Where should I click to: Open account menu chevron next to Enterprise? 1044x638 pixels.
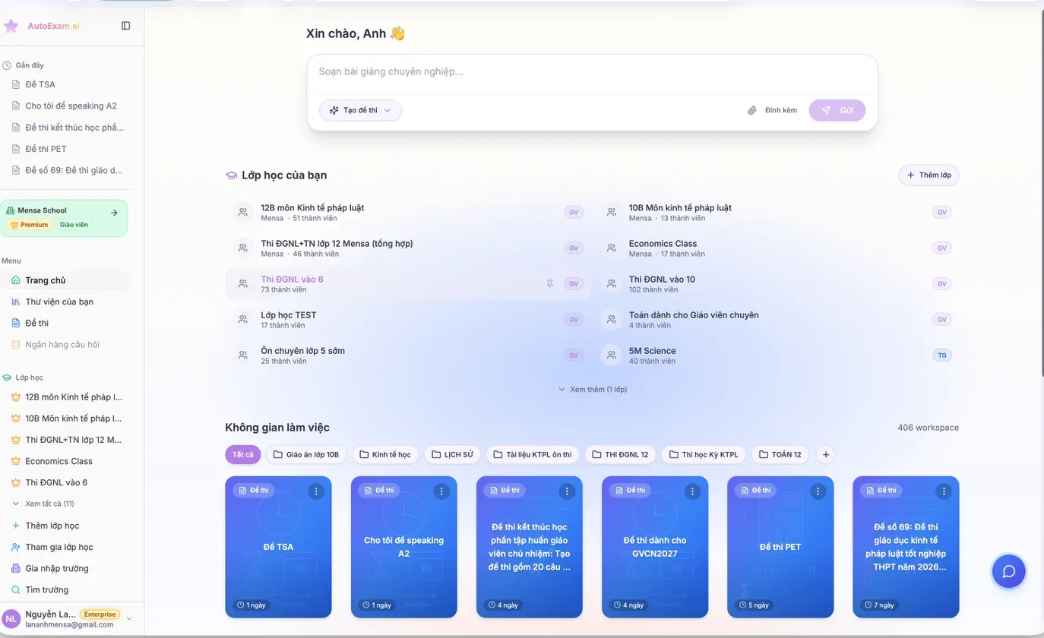point(129,618)
